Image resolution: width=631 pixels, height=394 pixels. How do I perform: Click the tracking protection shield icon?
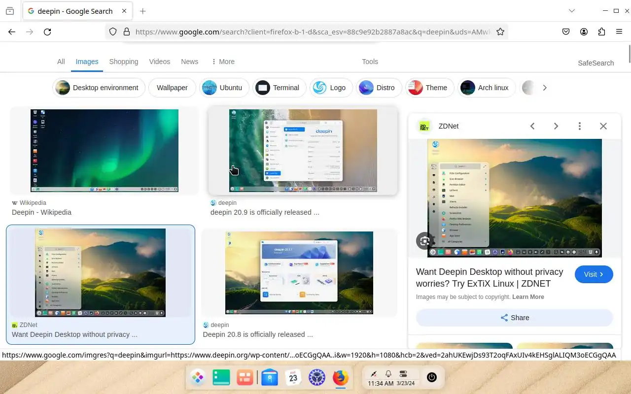(113, 32)
